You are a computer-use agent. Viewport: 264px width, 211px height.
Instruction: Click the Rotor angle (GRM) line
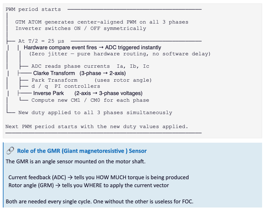(88, 185)
